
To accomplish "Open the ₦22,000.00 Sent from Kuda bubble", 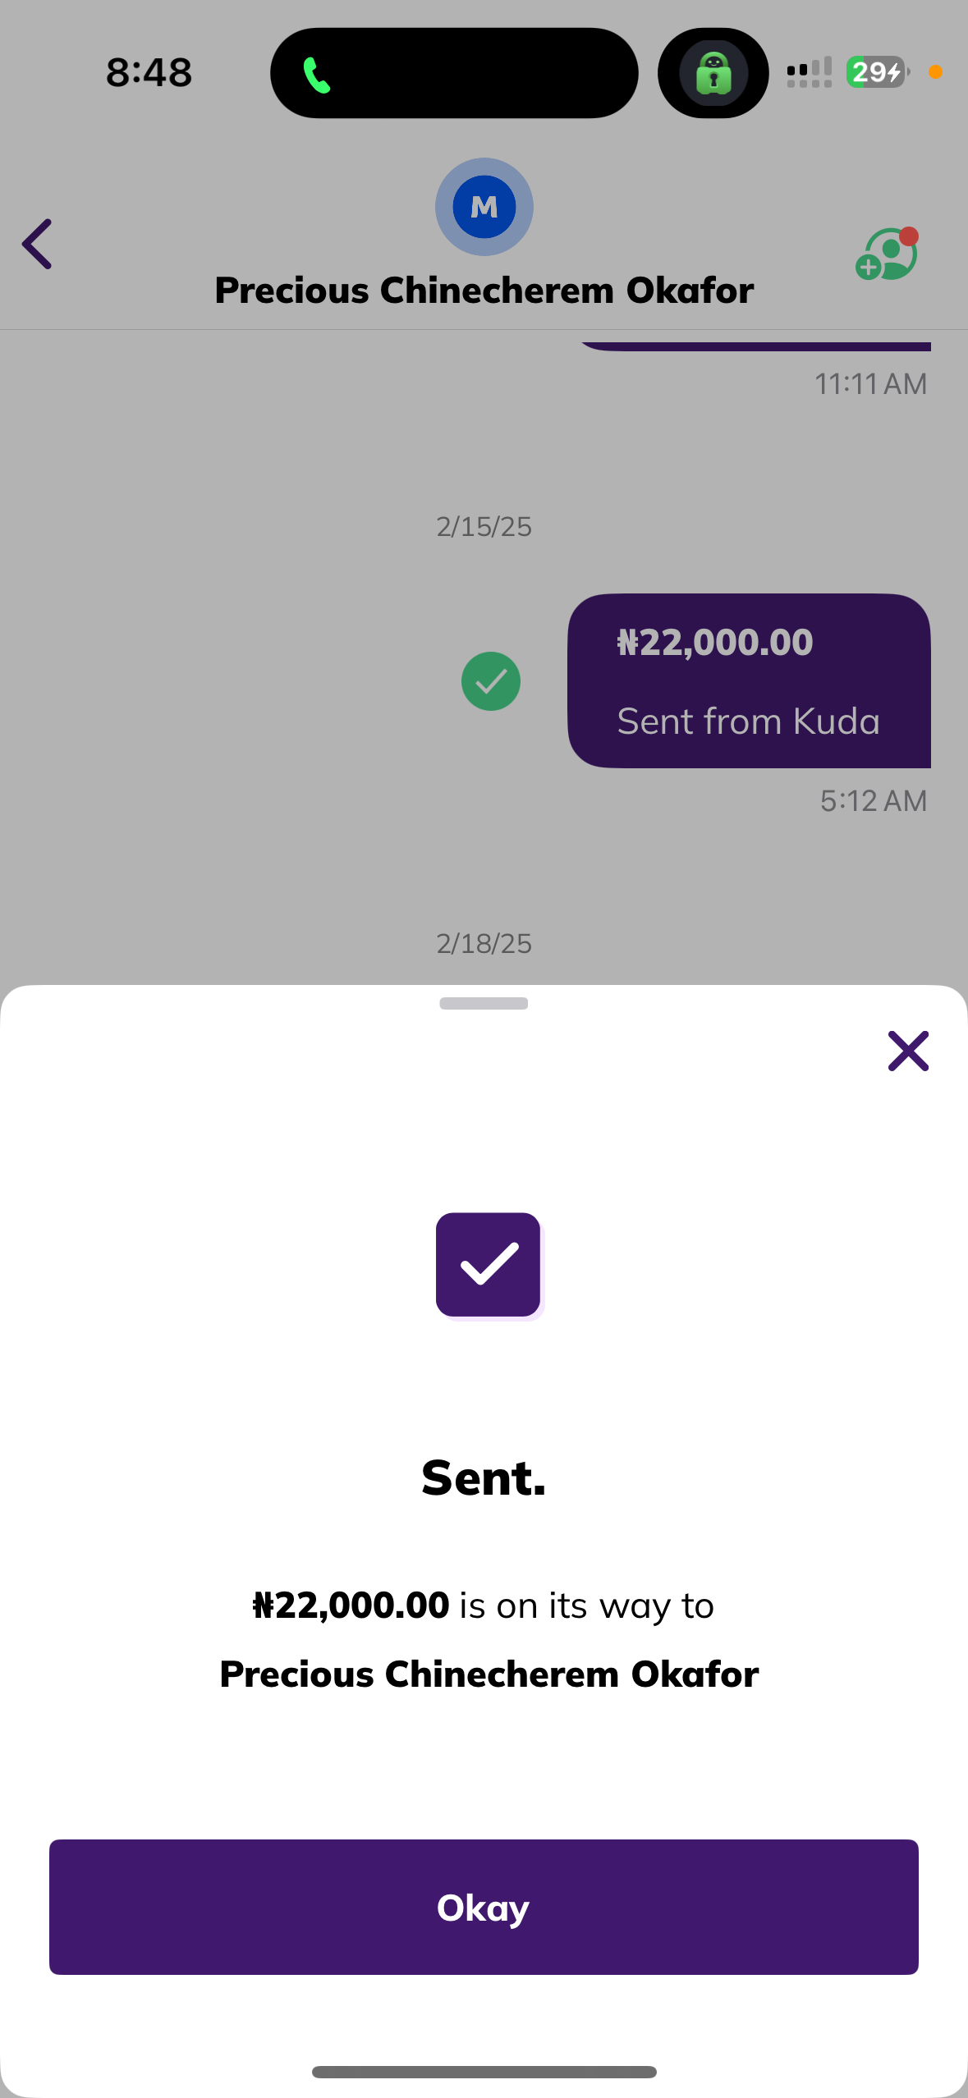I will click(749, 680).
